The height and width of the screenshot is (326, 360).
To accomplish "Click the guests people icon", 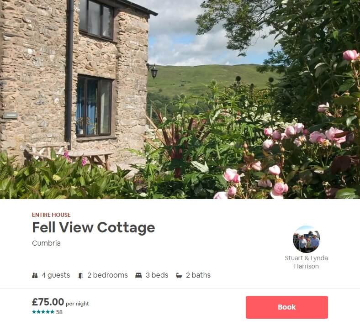I will (x=35, y=275).
